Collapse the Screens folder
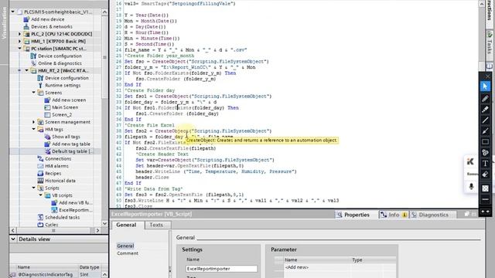 pyautogui.click(x=33, y=93)
